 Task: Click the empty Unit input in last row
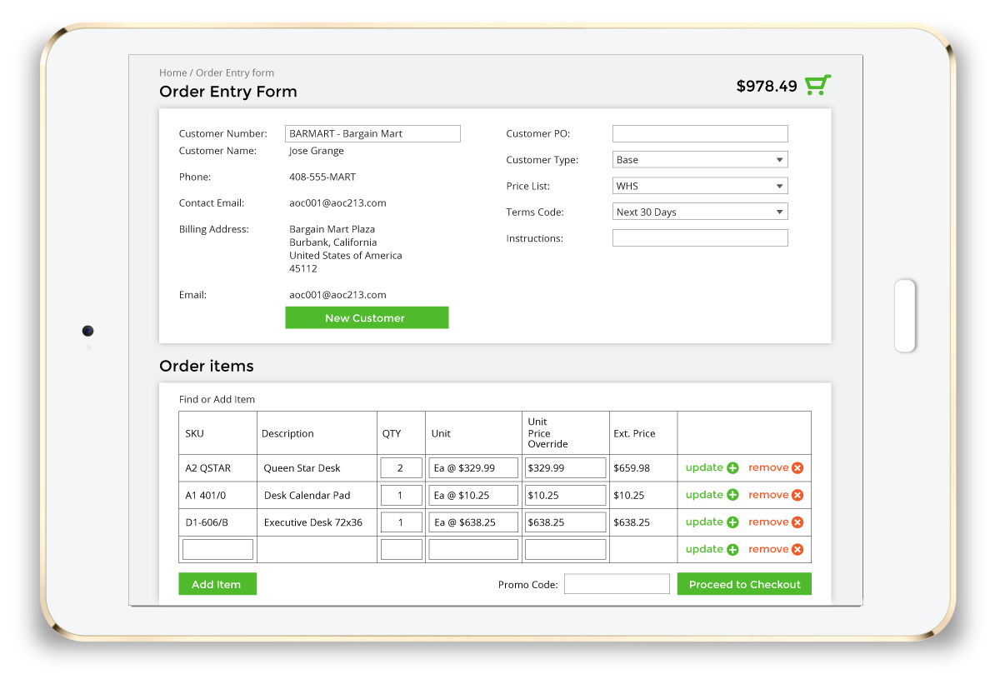(473, 550)
